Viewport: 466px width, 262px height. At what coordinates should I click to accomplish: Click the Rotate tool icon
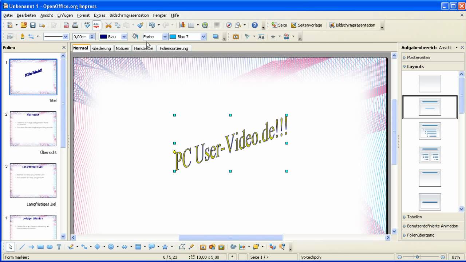233,247
